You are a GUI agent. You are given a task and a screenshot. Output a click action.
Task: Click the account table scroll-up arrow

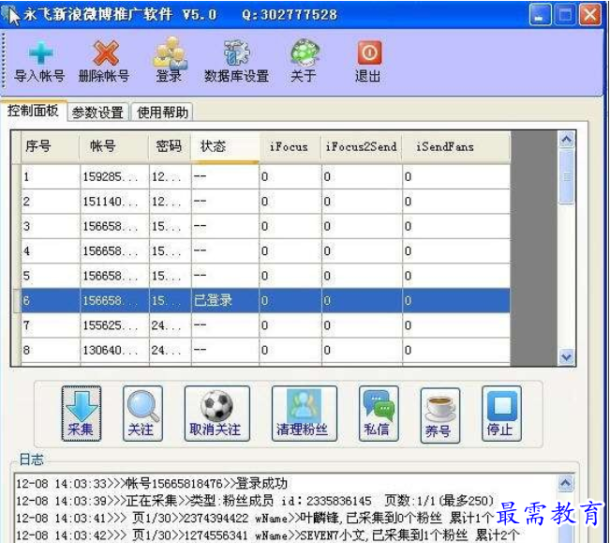[566, 140]
